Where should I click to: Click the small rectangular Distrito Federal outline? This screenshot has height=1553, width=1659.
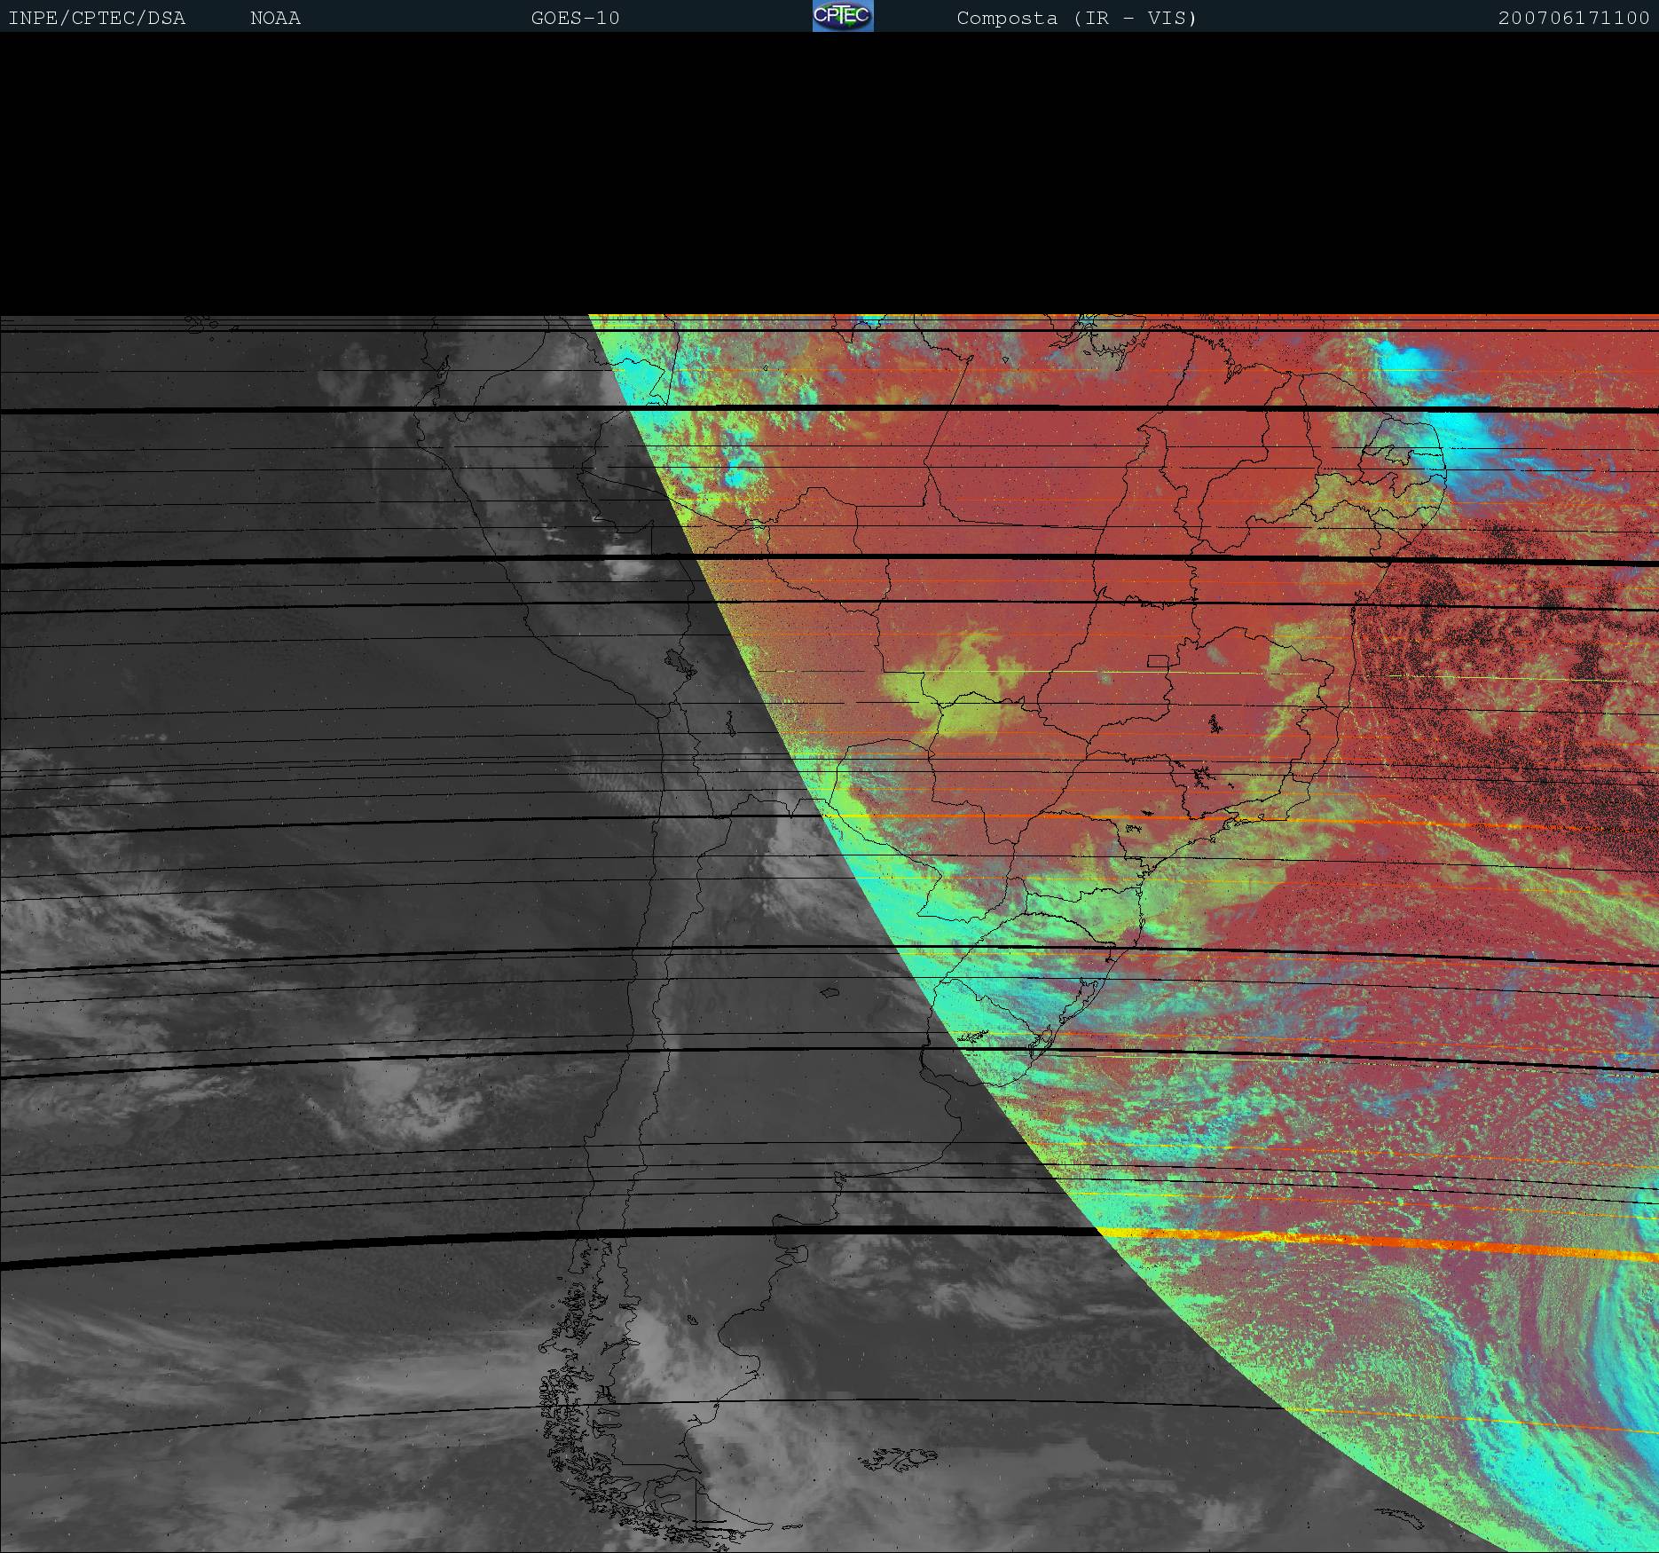(x=1157, y=660)
